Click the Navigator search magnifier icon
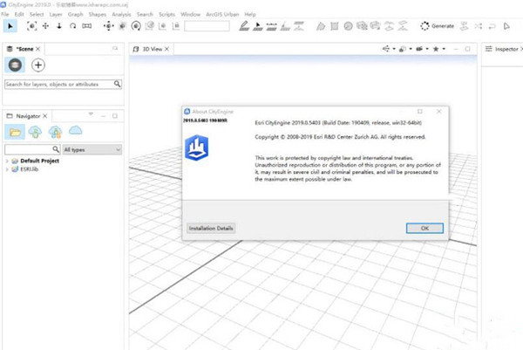This screenshot has height=350, width=523. coord(56,149)
